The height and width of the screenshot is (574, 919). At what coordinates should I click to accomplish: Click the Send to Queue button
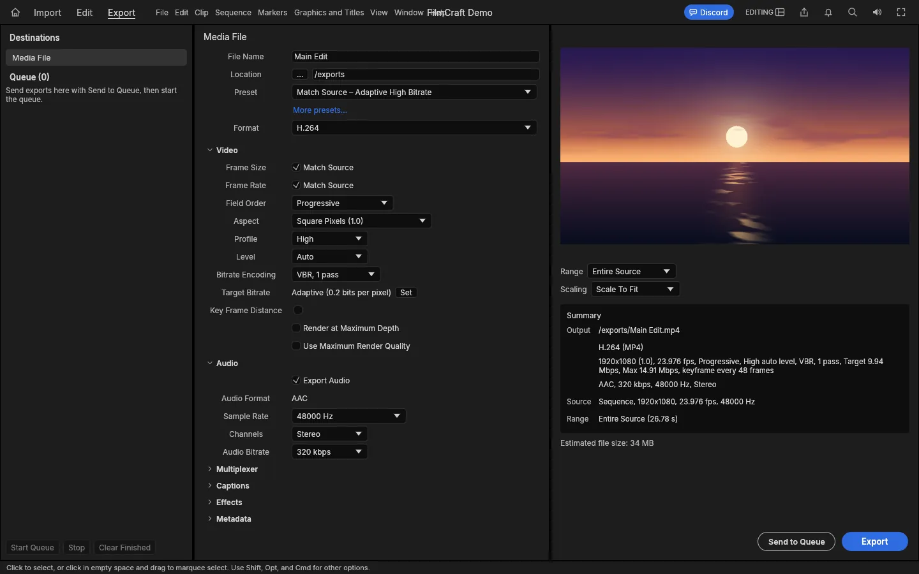click(796, 541)
